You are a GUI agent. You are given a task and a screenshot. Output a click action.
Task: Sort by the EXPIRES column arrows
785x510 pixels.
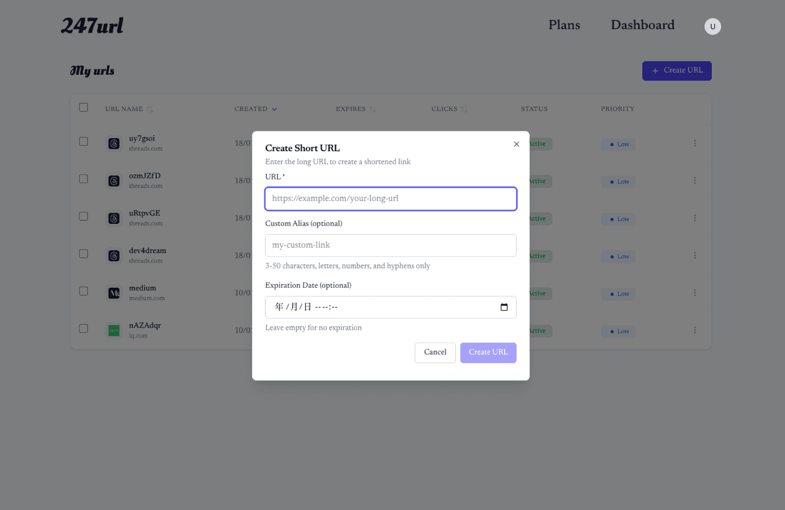click(x=372, y=109)
